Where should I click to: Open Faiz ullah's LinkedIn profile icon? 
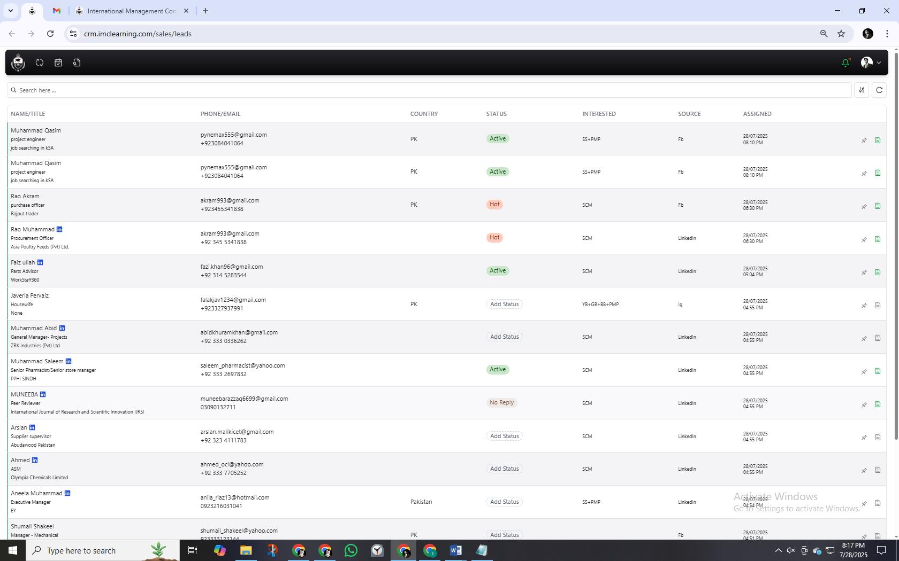pyautogui.click(x=40, y=262)
